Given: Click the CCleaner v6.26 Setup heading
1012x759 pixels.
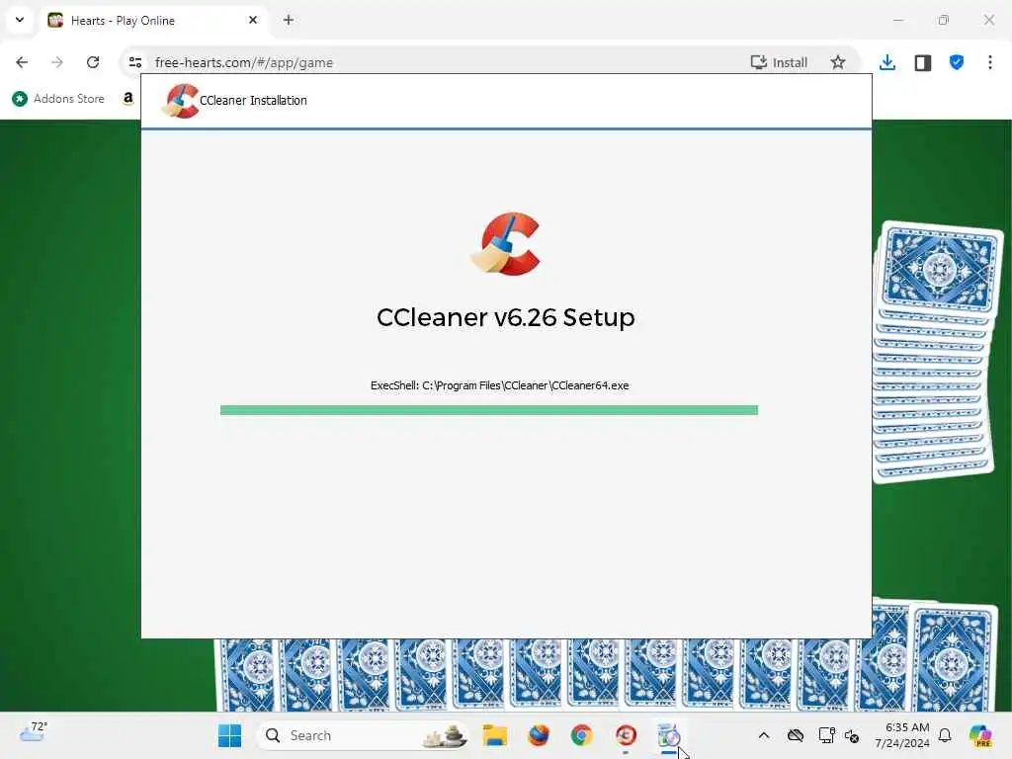Looking at the screenshot, I should pos(506,317).
